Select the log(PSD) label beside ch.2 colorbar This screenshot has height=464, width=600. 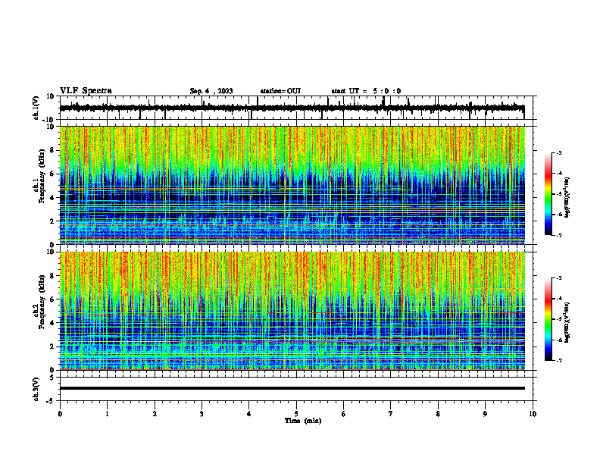tap(567, 322)
